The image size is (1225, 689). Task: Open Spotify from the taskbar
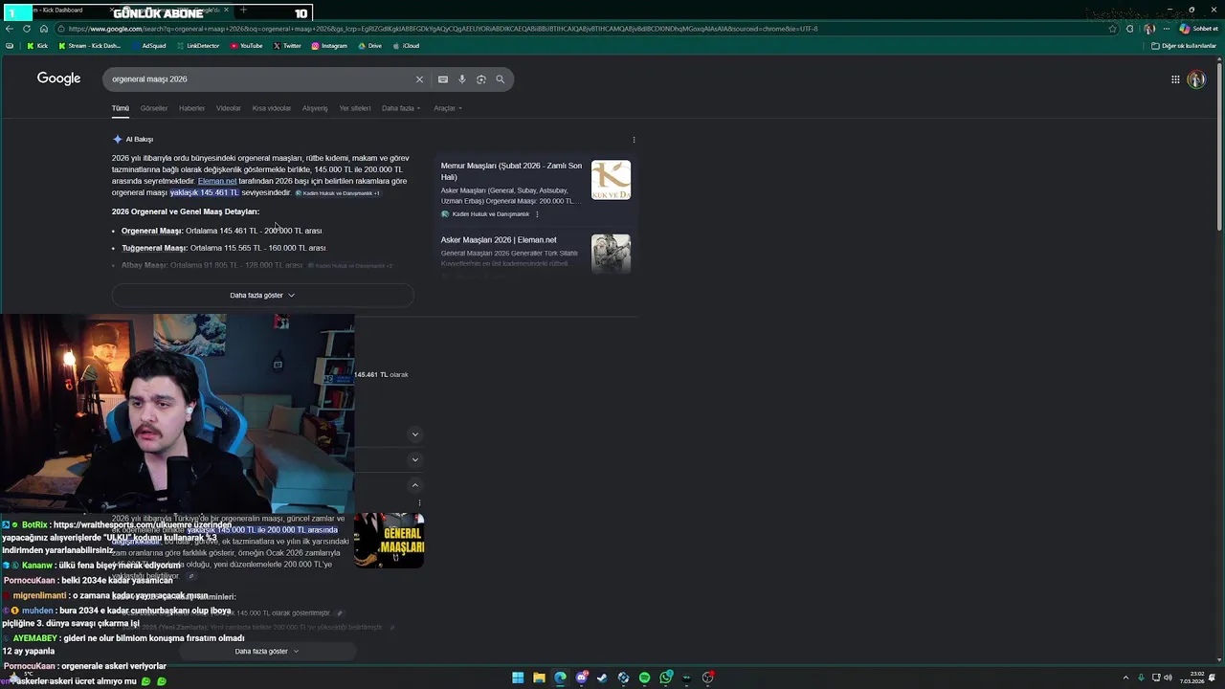coord(644,678)
